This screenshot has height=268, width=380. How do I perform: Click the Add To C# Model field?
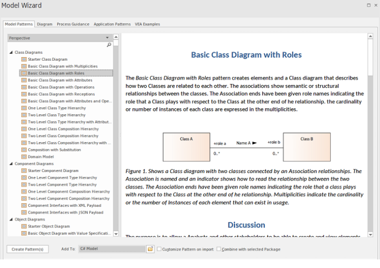(112, 249)
